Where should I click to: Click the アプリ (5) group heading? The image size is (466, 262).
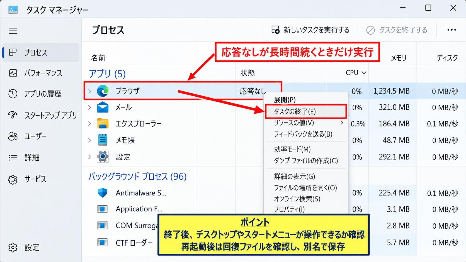[x=107, y=74]
